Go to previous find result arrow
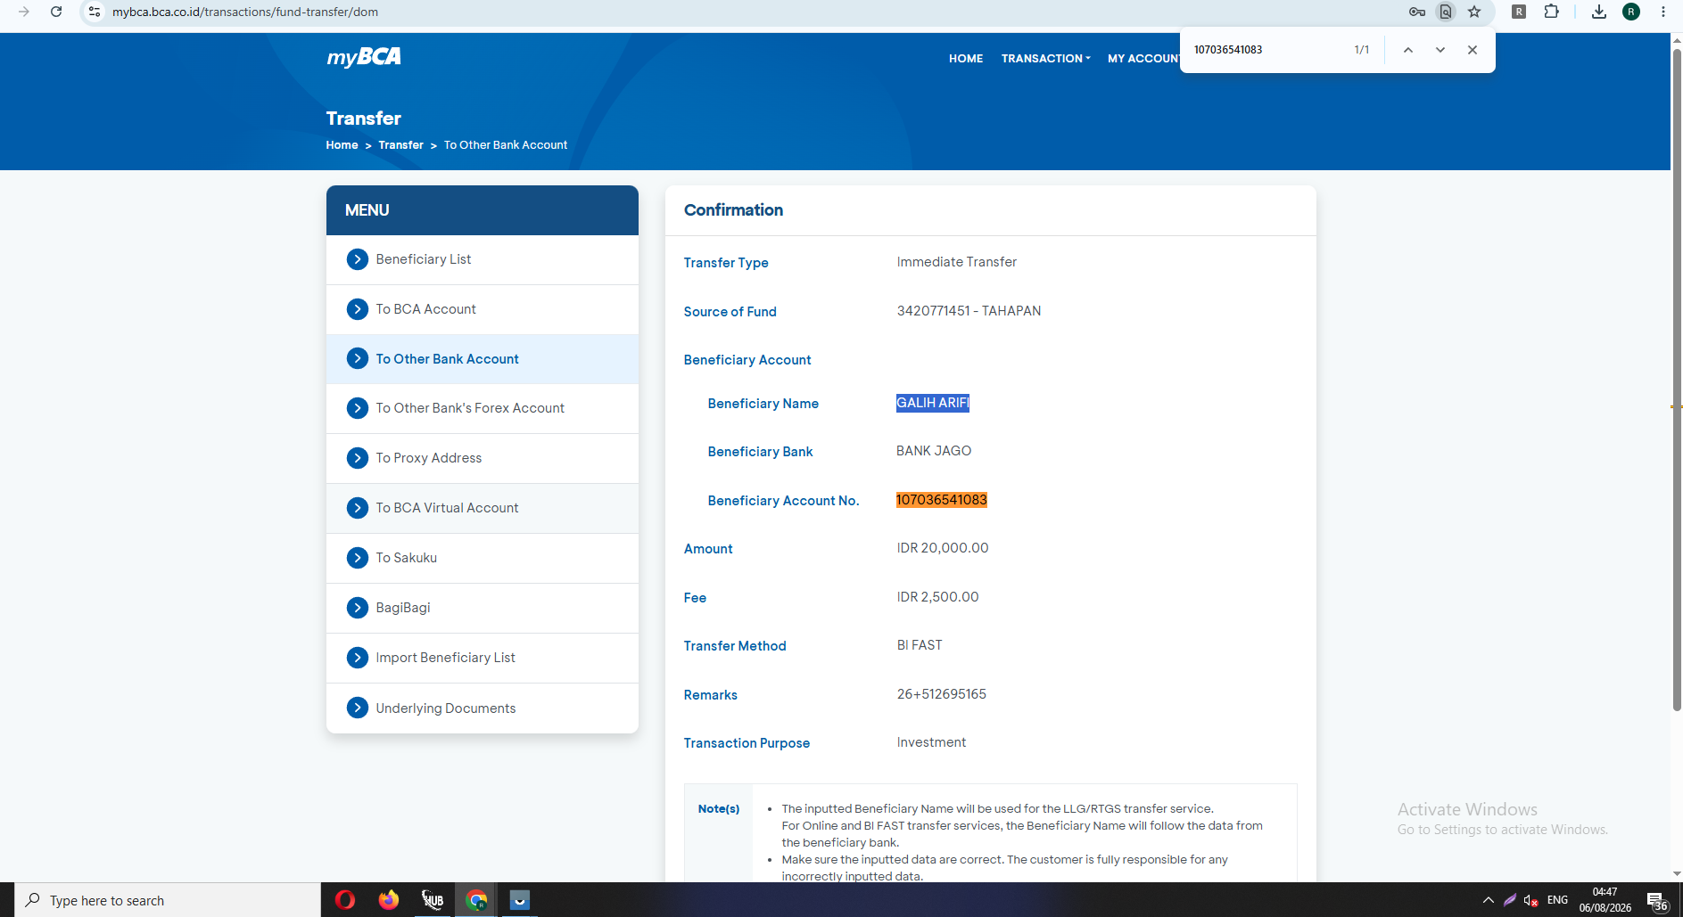1683x917 pixels. [1408, 50]
